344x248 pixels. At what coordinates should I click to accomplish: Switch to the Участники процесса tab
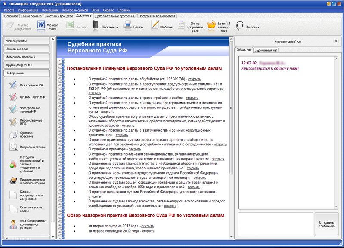click(59, 16)
